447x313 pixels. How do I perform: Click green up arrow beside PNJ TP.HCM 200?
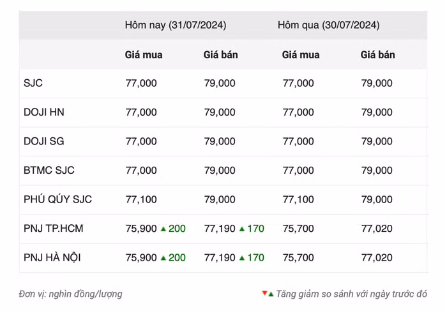pos(163,229)
